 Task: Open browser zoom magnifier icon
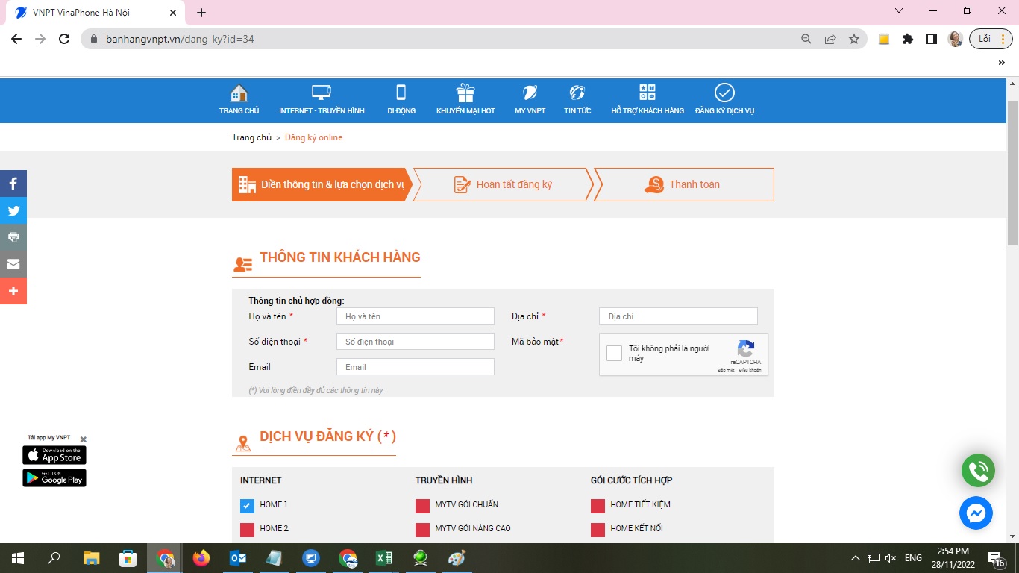(806, 39)
